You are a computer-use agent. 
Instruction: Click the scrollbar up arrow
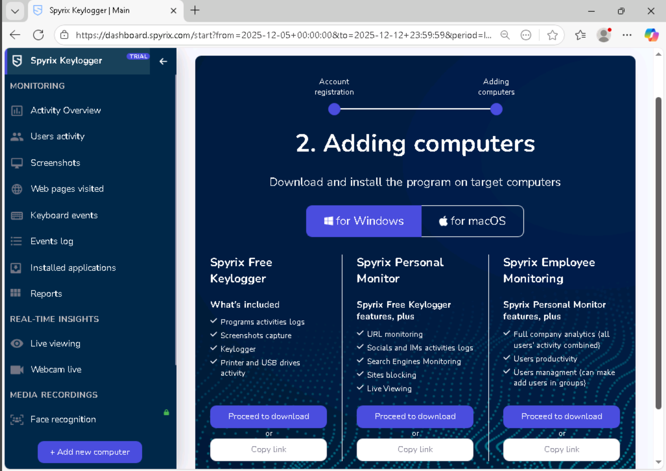(658, 54)
